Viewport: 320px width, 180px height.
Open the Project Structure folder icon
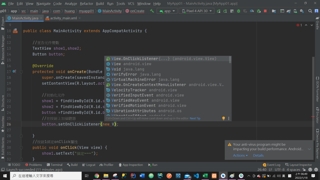click(x=274, y=11)
